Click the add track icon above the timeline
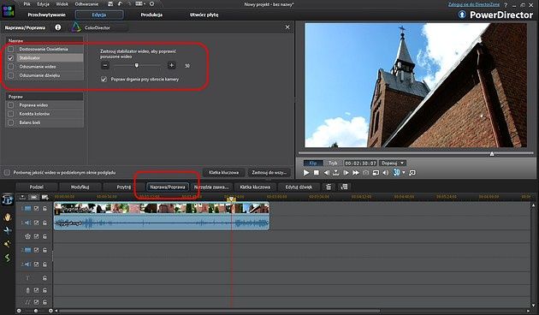This screenshot has width=539, height=315. tap(44, 197)
